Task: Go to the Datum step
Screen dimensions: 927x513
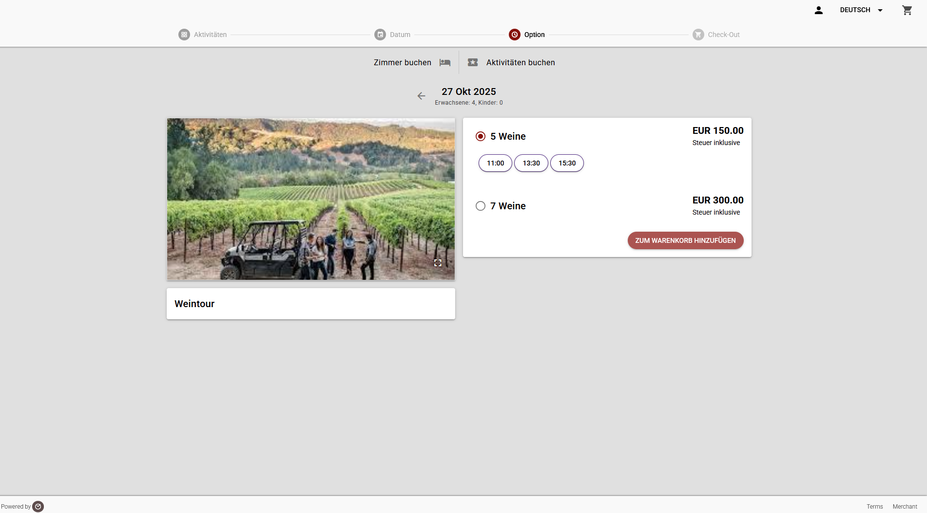Action: (x=392, y=35)
